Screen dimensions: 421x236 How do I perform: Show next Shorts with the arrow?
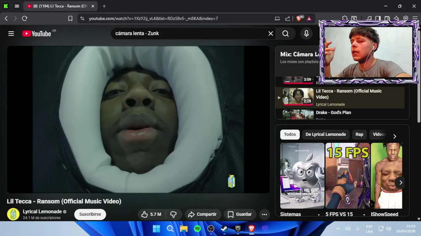(x=401, y=183)
